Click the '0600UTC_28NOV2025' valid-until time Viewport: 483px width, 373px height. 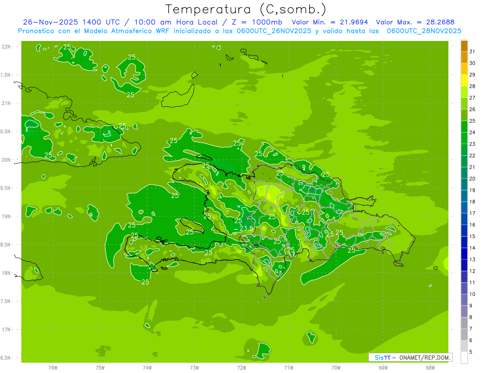[x=424, y=31]
